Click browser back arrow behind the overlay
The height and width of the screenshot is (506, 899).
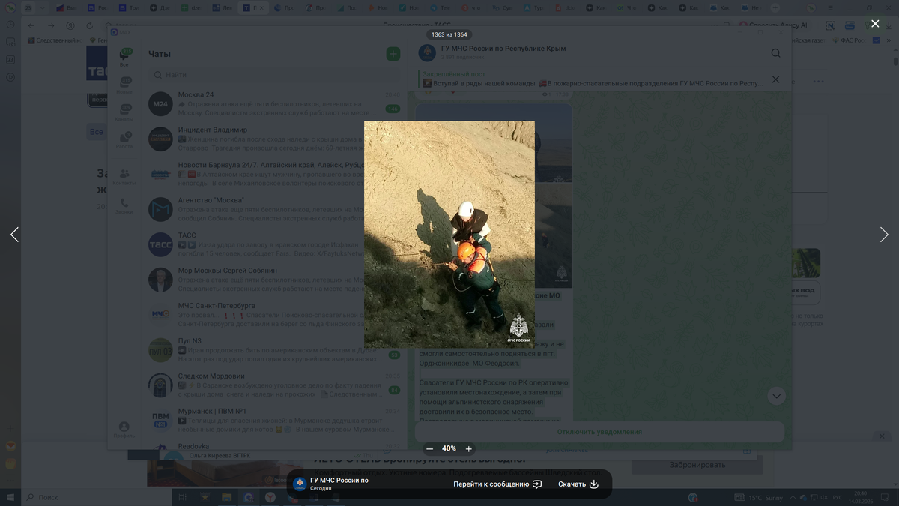tap(31, 25)
